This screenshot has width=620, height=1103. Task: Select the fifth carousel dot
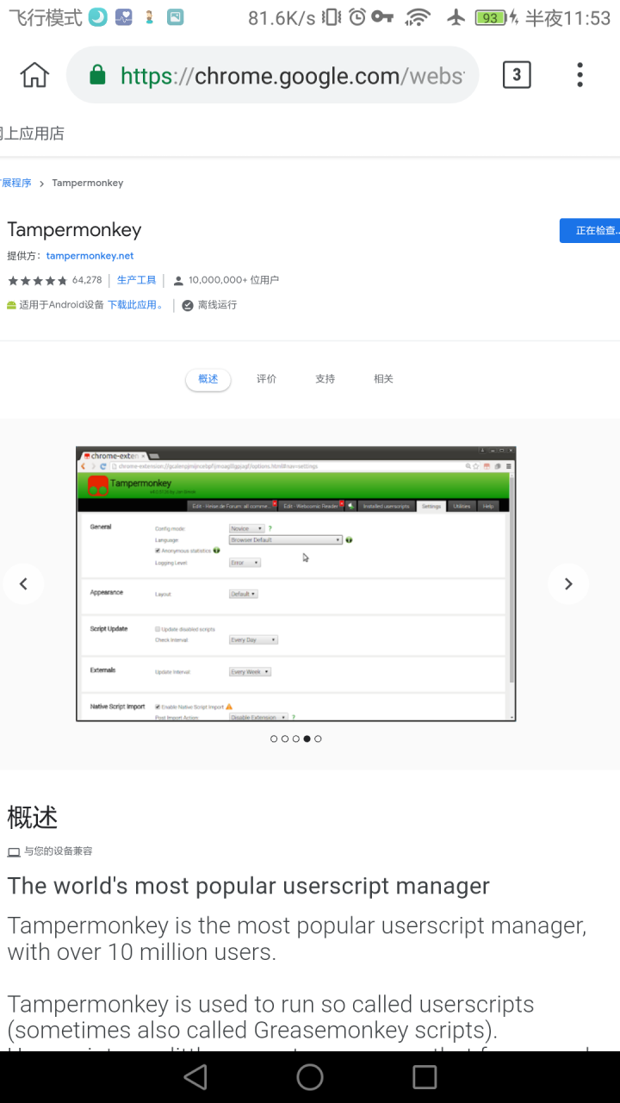pyautogui.click(x=318, y=738)
